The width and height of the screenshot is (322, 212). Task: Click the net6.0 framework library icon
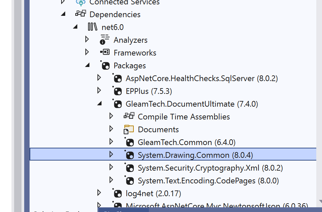(x=92, y=27)
